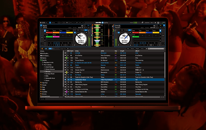Switch to the History tab

142,49
